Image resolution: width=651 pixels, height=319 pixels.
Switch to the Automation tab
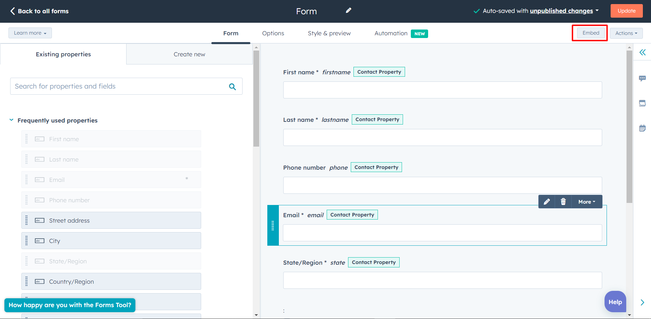point(390,33)
